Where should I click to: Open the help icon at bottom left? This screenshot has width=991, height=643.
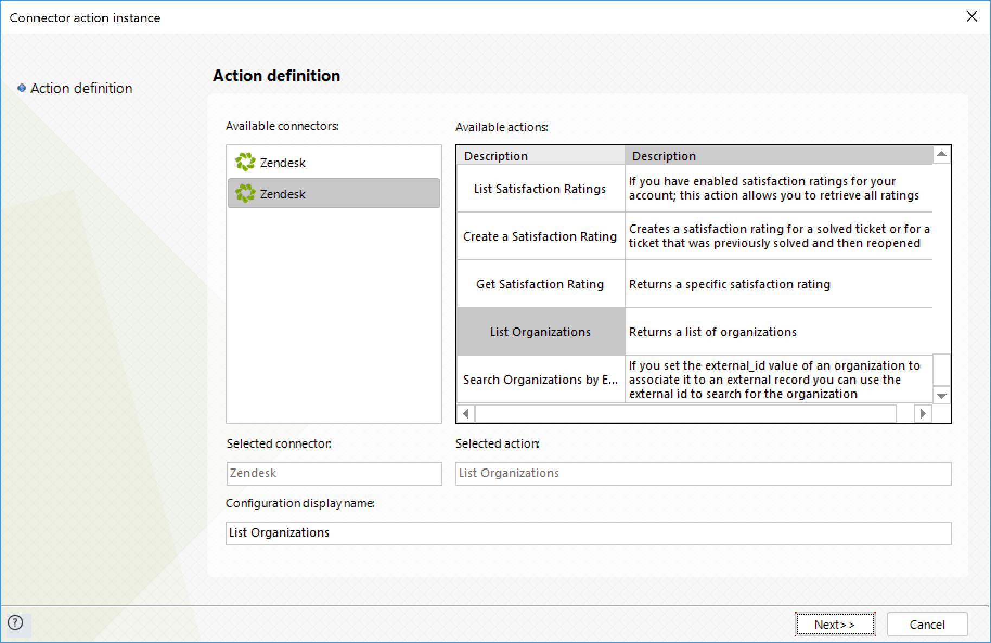(16, 622)
